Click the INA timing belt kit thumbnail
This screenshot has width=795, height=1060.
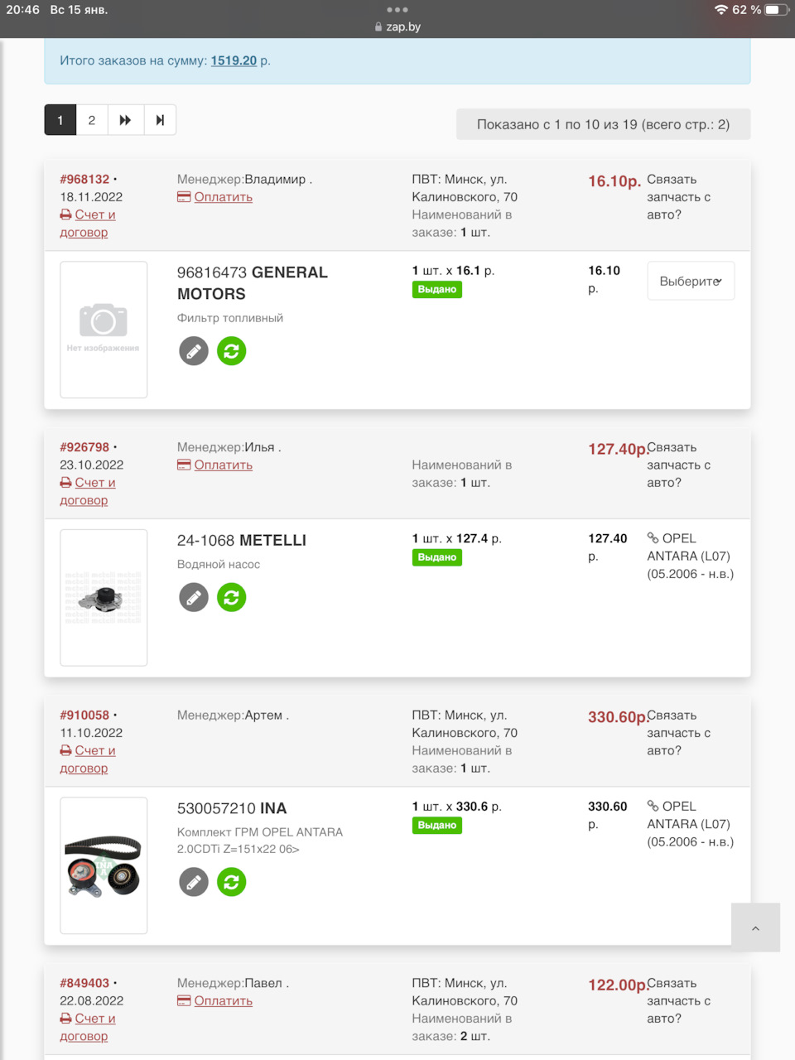[x=104, y=865]
